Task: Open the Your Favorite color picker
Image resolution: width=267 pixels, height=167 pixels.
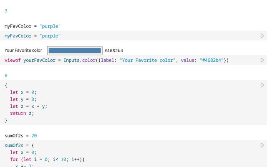Action: (75, 51)
